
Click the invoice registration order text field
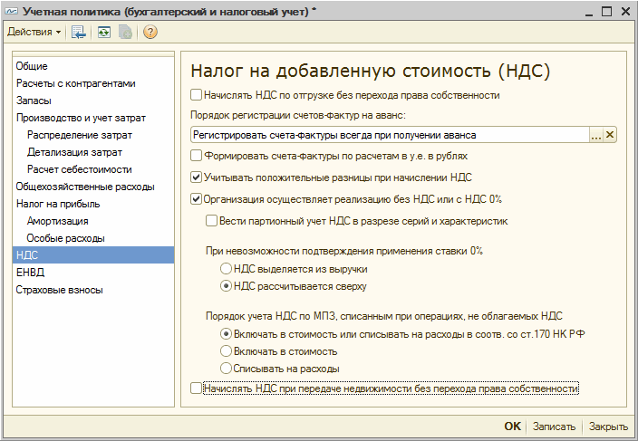point(390,135)
